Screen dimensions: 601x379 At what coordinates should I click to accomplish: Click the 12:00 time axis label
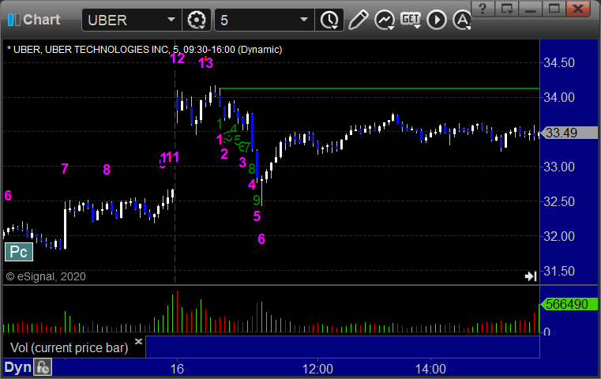[x=317, y=369]
